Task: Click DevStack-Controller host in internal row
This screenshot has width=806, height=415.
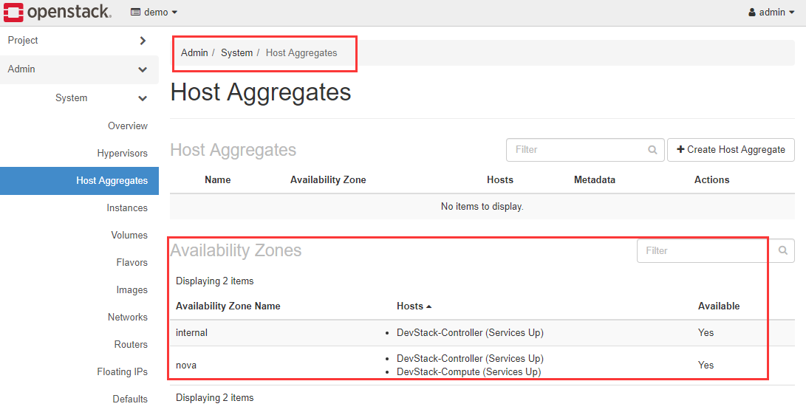Action: click(470, 333)
